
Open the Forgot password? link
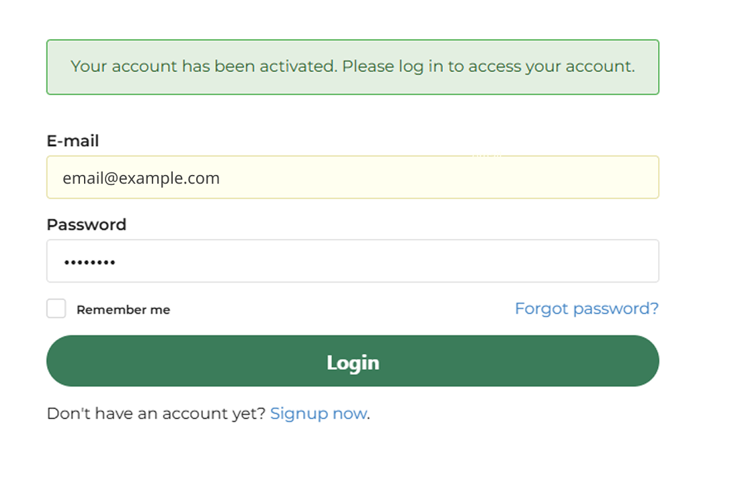586,309
